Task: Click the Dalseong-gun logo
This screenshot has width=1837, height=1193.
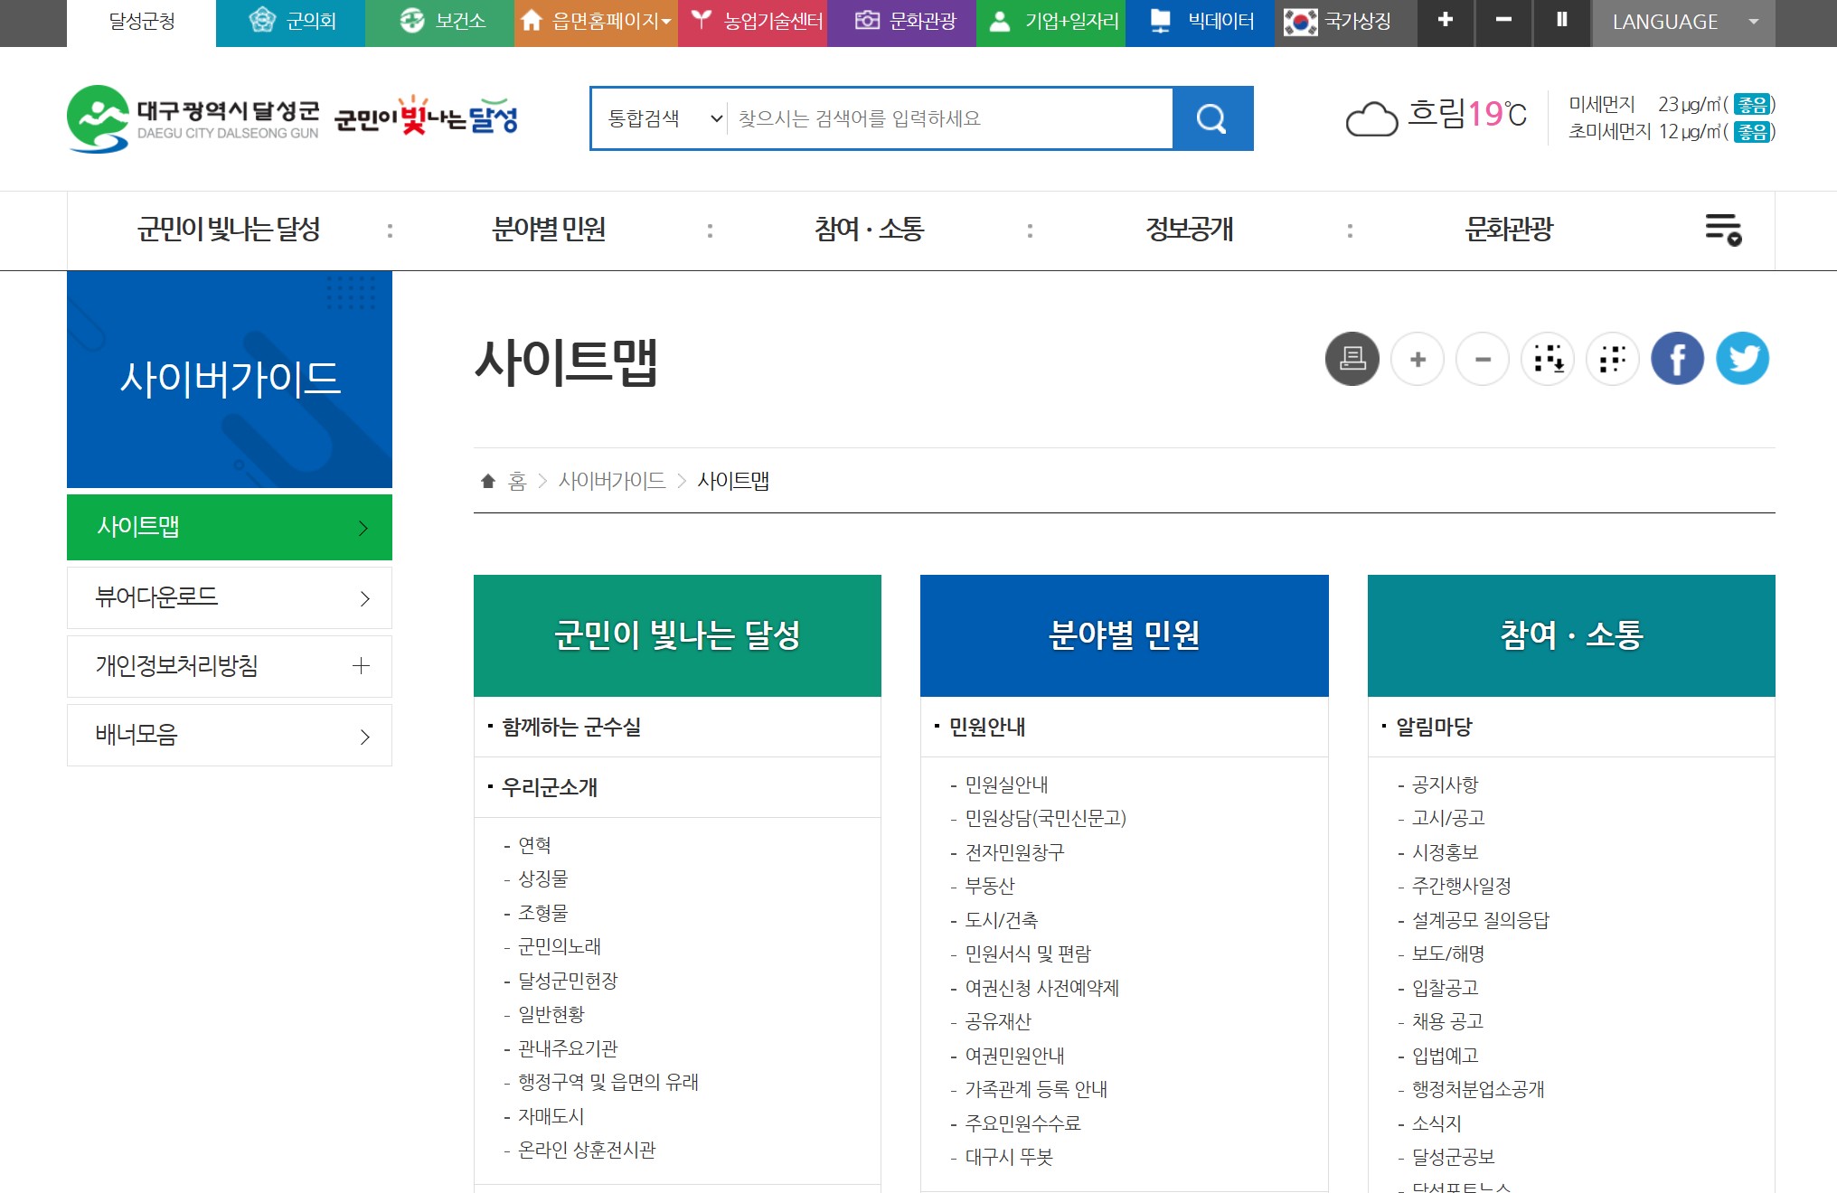Action: pos(193,118)
